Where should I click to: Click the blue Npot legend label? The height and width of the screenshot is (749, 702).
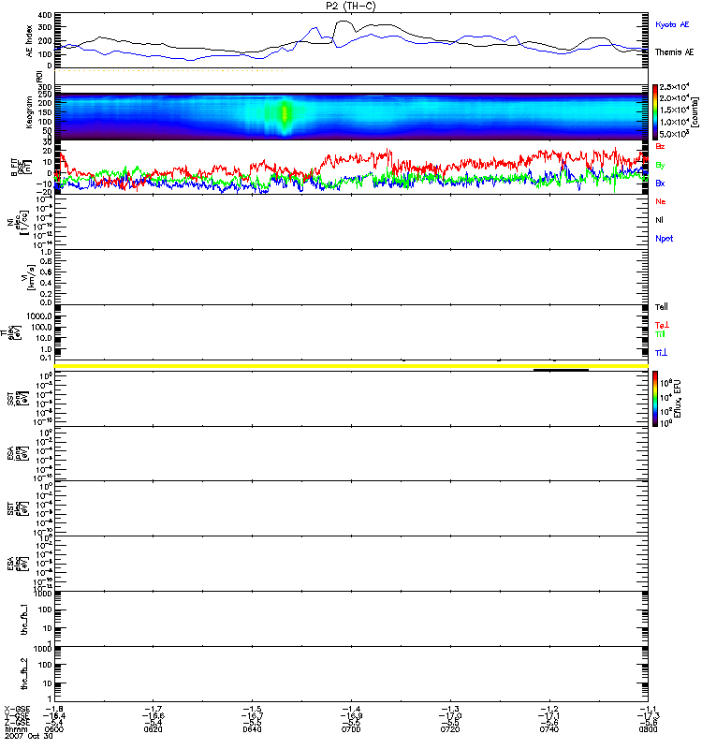click(665, 239)
